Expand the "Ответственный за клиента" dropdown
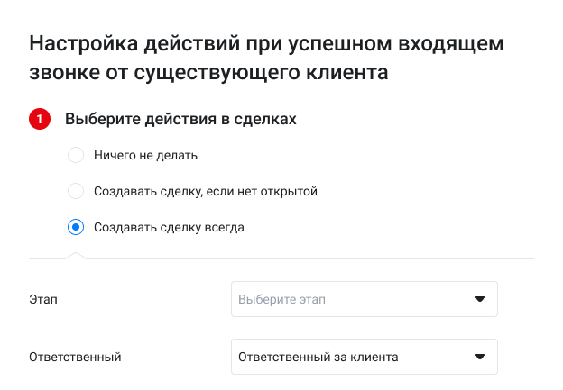The image size is (563, 390). click(x=364, y=357)
